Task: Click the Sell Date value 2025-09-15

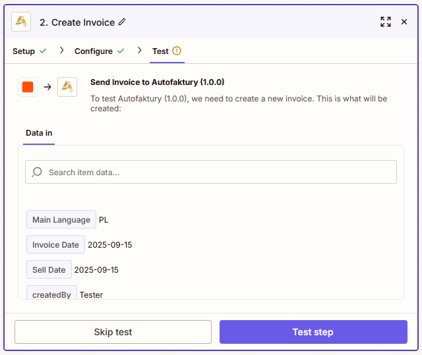Action: pos(96,270)
